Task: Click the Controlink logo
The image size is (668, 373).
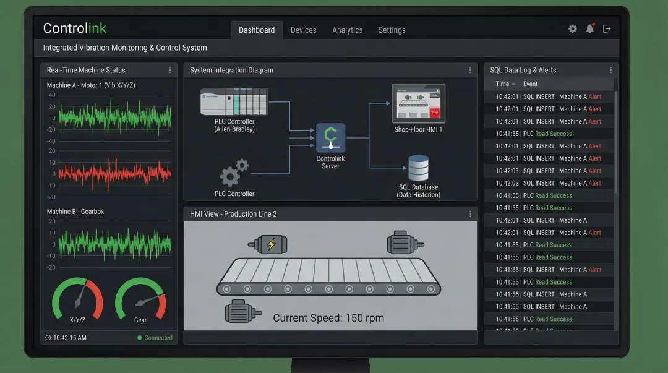Action: click(x=74, y=28)
